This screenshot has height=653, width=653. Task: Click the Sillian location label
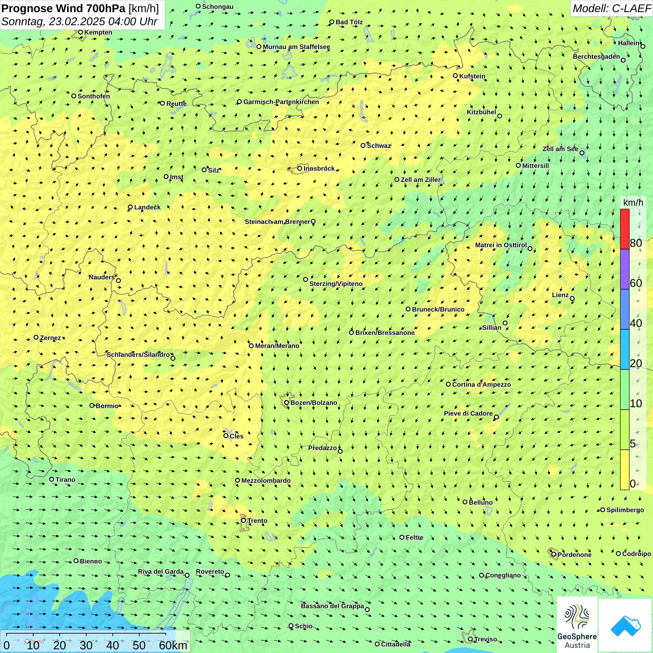(x=492, y=327)
